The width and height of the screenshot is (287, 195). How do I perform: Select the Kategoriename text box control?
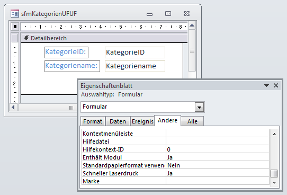[x=135, y=66]
